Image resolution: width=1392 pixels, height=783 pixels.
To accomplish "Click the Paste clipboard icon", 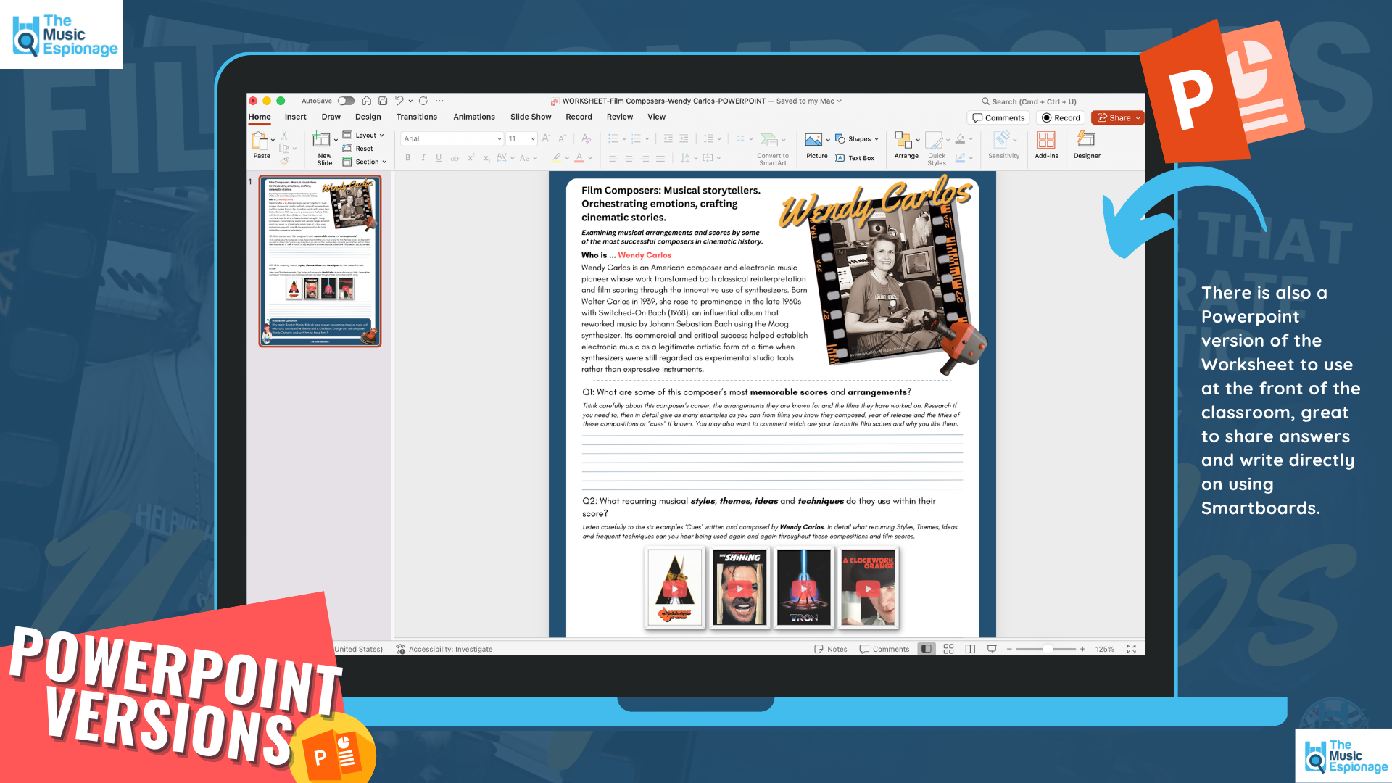I will (x=260, y=141).
